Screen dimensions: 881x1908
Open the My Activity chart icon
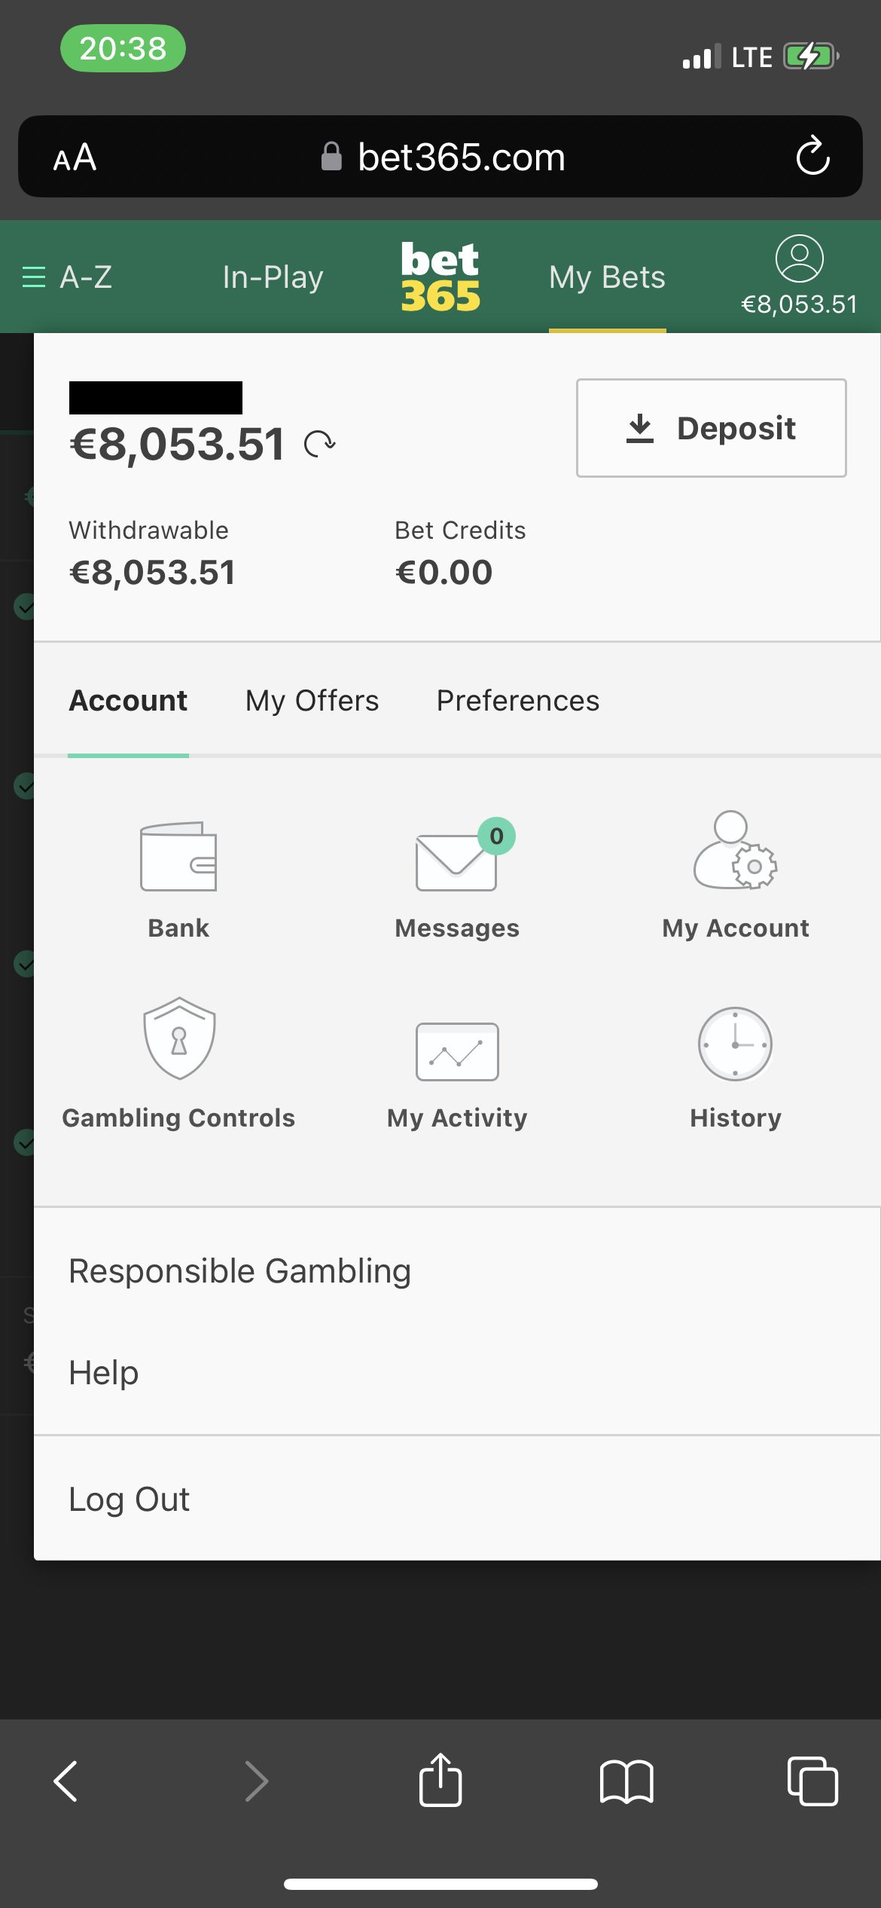[457, 1051]
